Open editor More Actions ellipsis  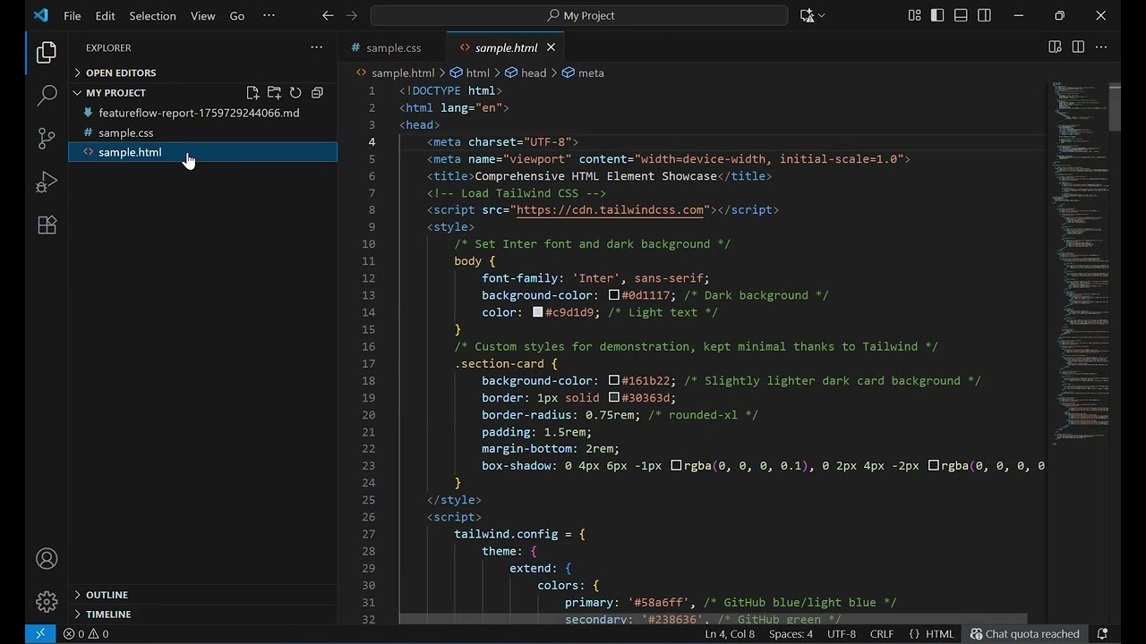[x=1101, y=47]
